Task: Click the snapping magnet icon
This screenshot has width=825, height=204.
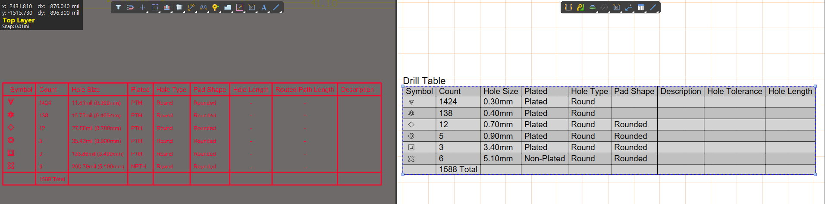Action: point(130,7)
